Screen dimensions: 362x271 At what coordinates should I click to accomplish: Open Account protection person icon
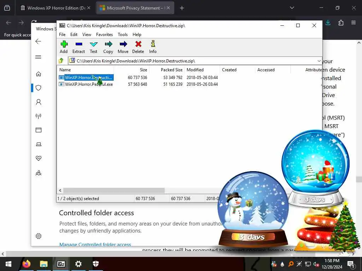coord(39,102)
